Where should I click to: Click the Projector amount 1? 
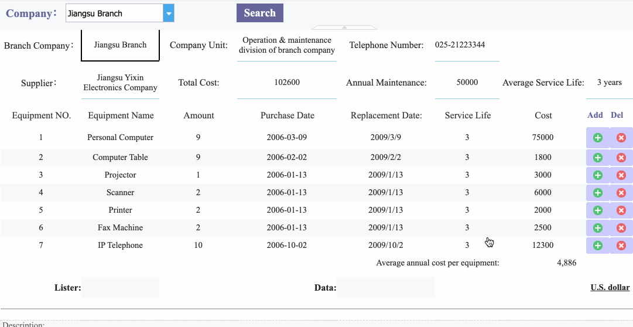click(199, 175)
